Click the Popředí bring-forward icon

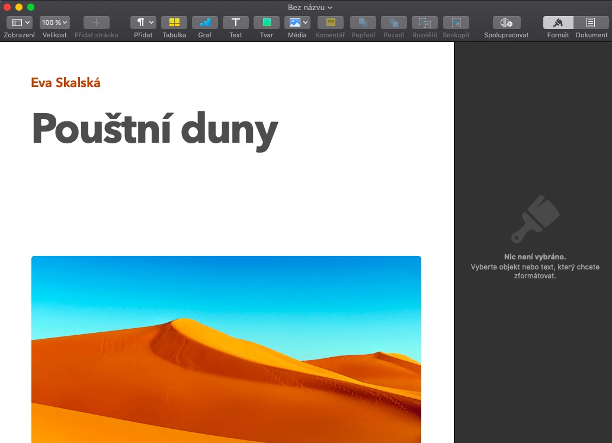(x=363, y=23)
